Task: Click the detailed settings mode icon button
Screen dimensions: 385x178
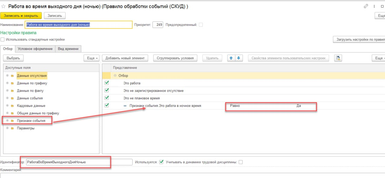Action: tap(338, 58)
